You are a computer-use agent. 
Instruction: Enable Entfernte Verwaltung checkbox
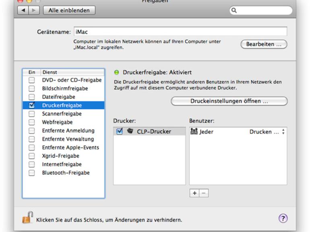32,139
